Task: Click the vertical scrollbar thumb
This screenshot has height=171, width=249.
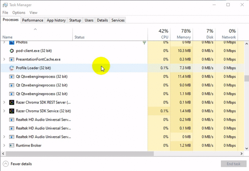Action: pos(247,79)
